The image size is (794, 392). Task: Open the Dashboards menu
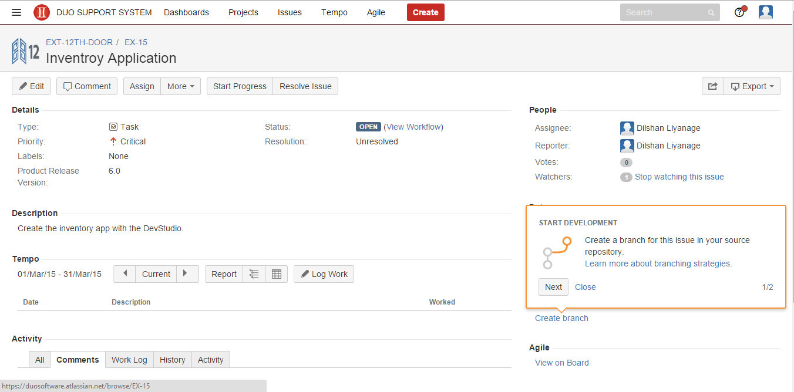186,12
